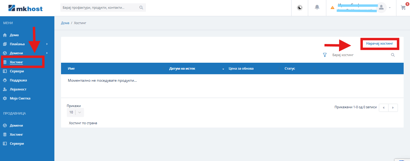Click the magnifier in hosting search
Image resolution: width=410 pixels, height=161 pixels.
point(393,55)
